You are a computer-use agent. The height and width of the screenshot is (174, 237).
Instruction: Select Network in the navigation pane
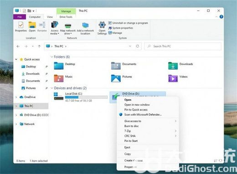coord(29,124)
